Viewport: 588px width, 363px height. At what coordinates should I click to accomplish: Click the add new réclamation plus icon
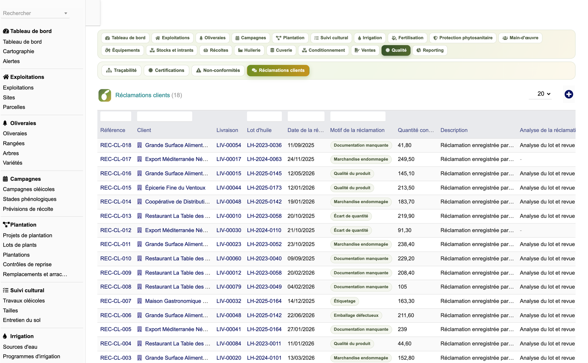pyautogui.click(x=569, y=94)
